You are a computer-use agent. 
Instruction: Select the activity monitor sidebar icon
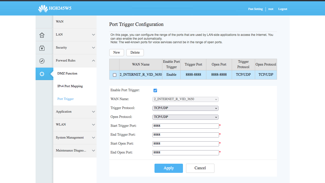[x=42, y=61]
